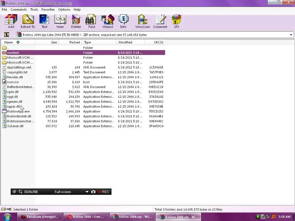Select the copyrights.txt document icon

4,72
